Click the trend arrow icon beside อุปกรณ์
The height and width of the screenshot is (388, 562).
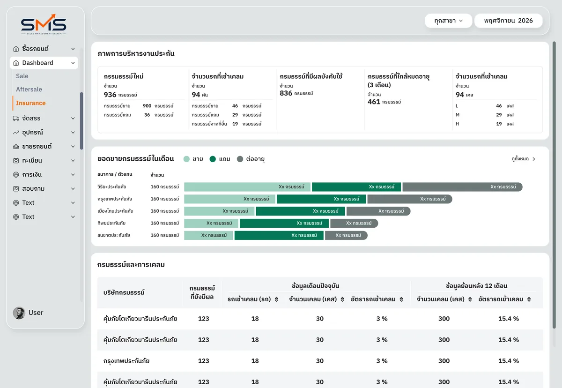[x=16, y=133]
